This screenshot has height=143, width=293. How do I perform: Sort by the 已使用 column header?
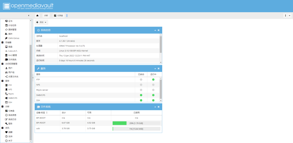(136, 113)
